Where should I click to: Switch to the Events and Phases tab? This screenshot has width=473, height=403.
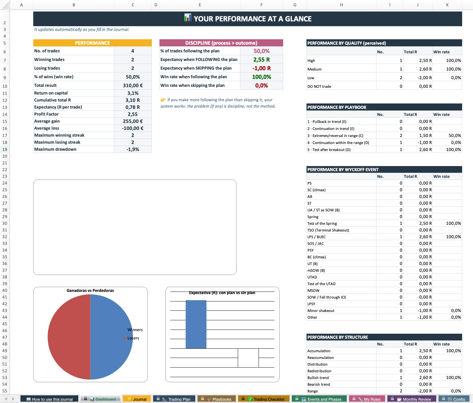tap(319, 399)
